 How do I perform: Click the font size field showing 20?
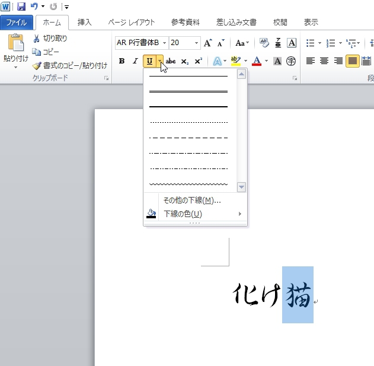(x=181, y=43)
